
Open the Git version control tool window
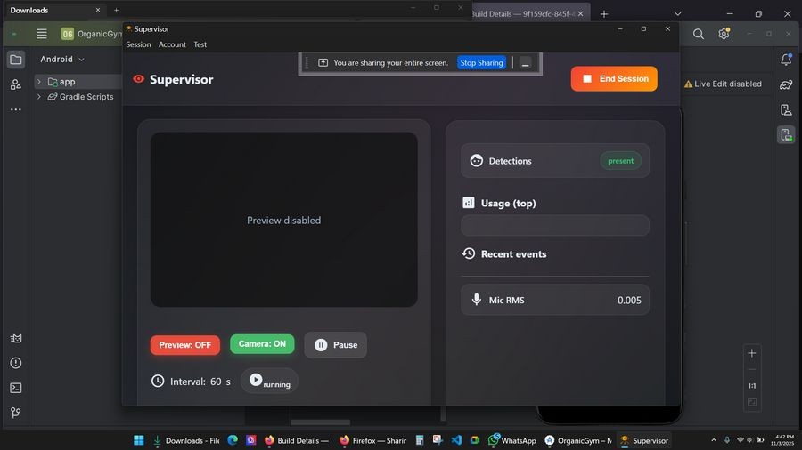(x=15, y=413)
